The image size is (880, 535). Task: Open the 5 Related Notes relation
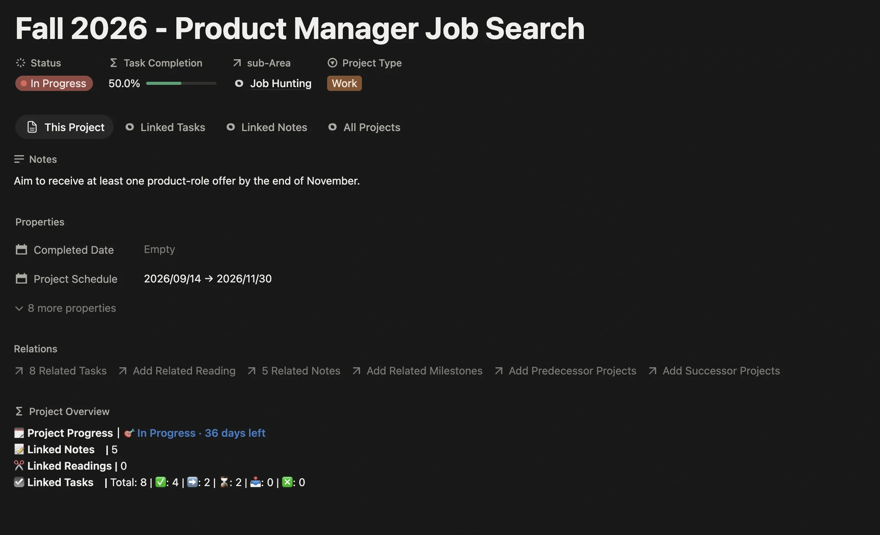pyautogui.click(x=294, y=371)
